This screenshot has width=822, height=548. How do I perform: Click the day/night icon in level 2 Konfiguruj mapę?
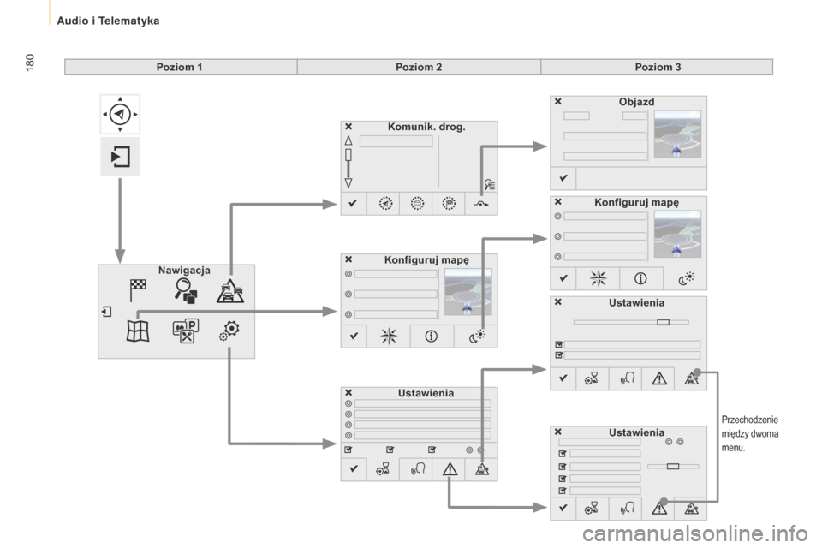[476, 337]
